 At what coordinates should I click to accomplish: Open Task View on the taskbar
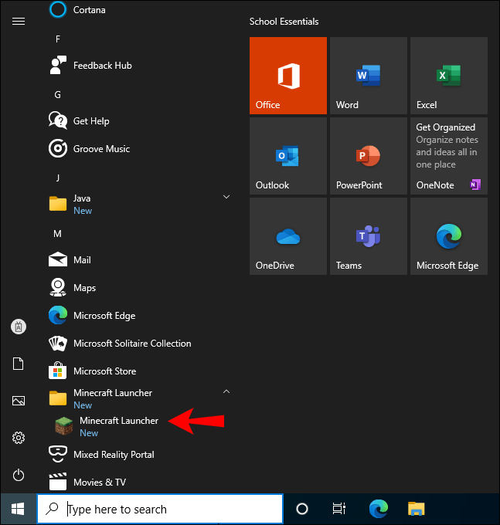pos(338,509)
